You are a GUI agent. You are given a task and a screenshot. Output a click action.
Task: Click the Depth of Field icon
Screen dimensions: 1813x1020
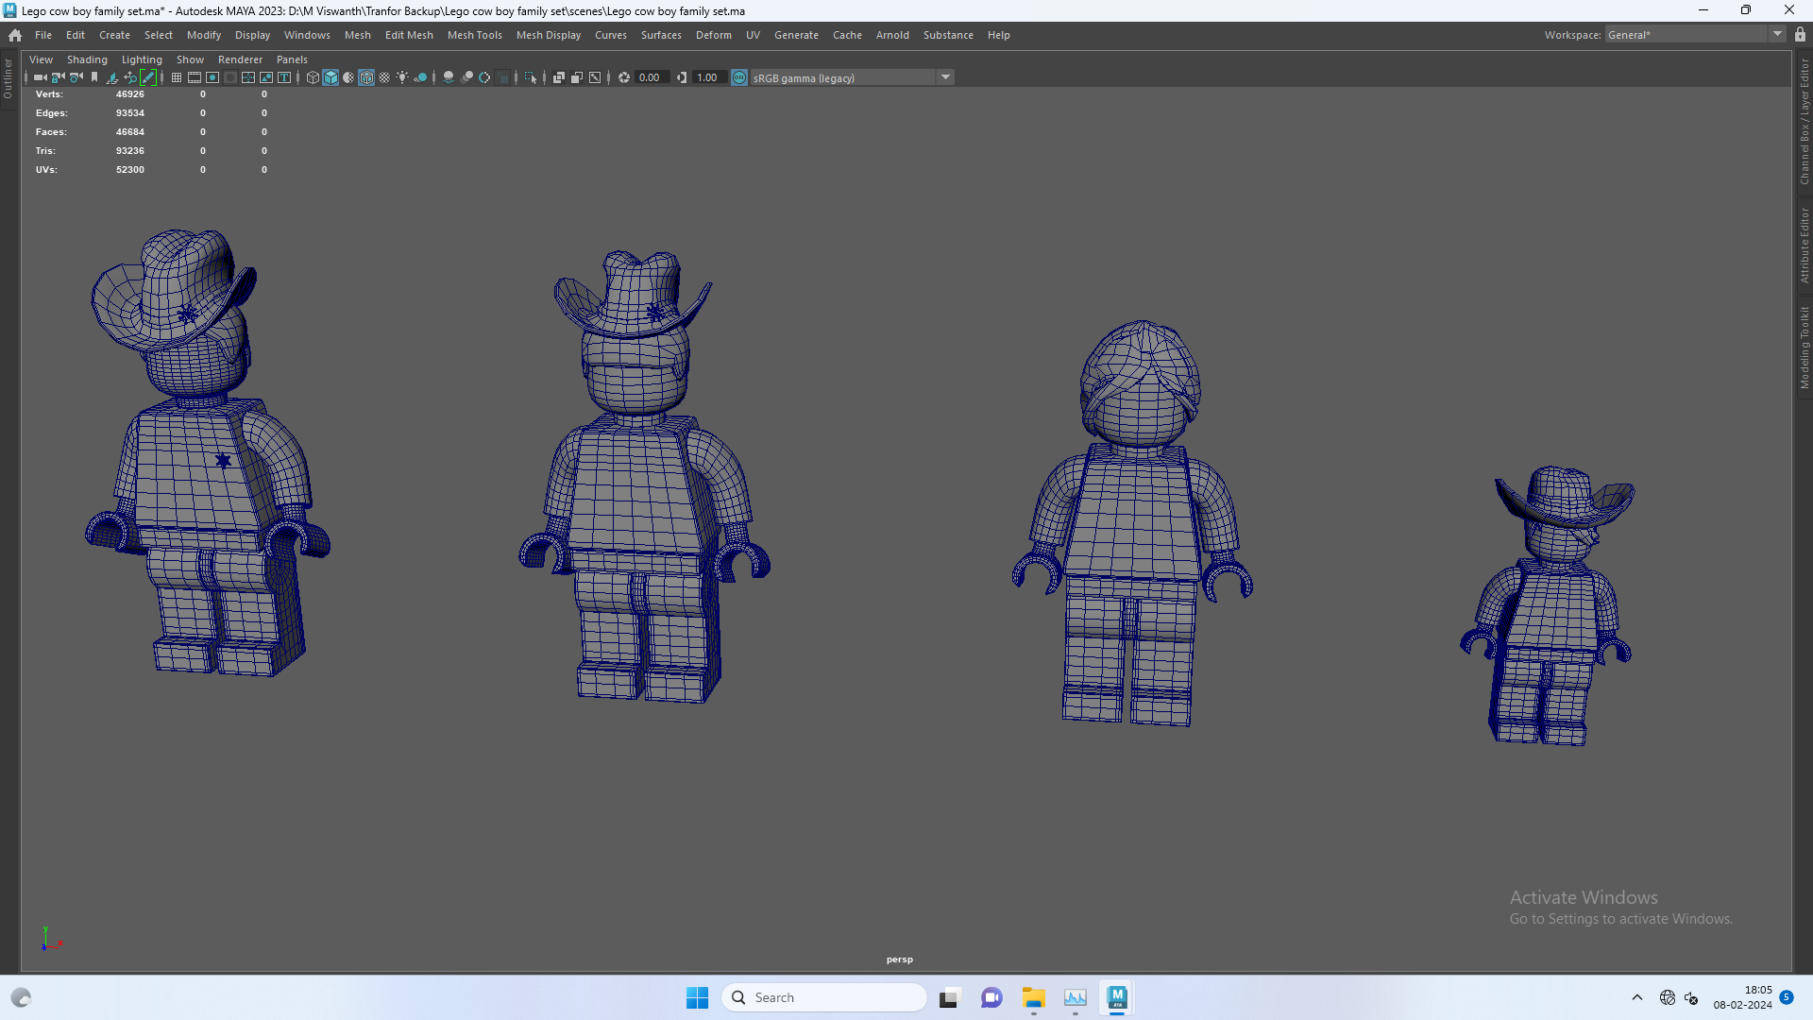502,77
